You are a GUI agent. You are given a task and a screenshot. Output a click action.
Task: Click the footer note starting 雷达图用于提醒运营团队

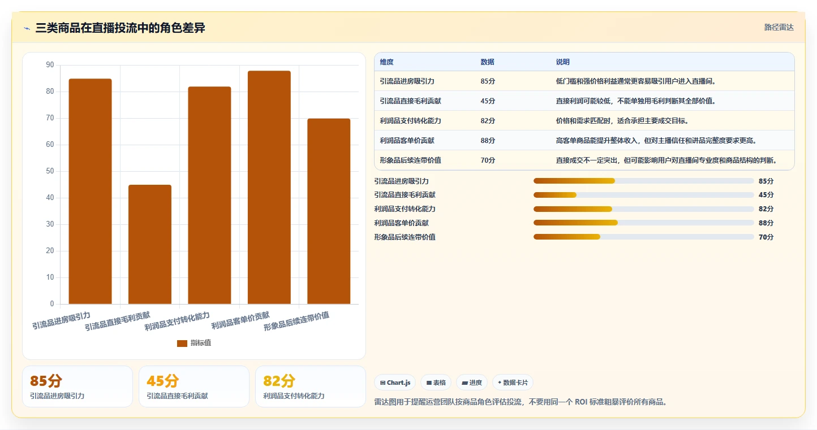coord(521,402)
